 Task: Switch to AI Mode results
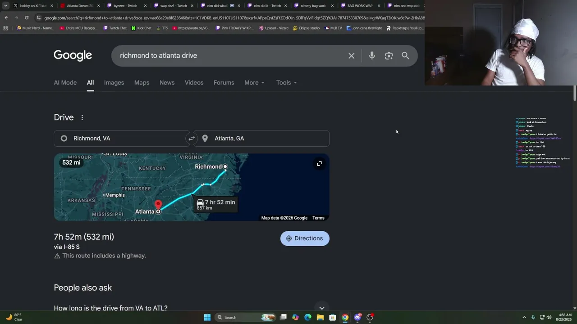[x=65, y=83]
